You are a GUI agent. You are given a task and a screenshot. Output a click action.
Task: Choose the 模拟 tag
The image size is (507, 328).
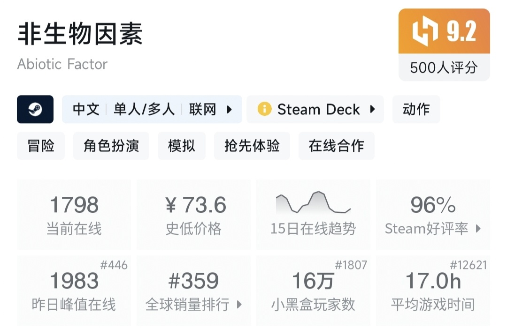point(181,146)
